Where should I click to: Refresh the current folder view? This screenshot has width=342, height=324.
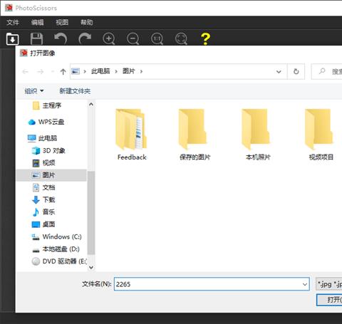(x=296, y=71)
